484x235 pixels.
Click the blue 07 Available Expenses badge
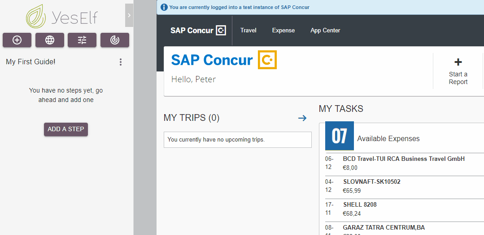tap(340, 136)
